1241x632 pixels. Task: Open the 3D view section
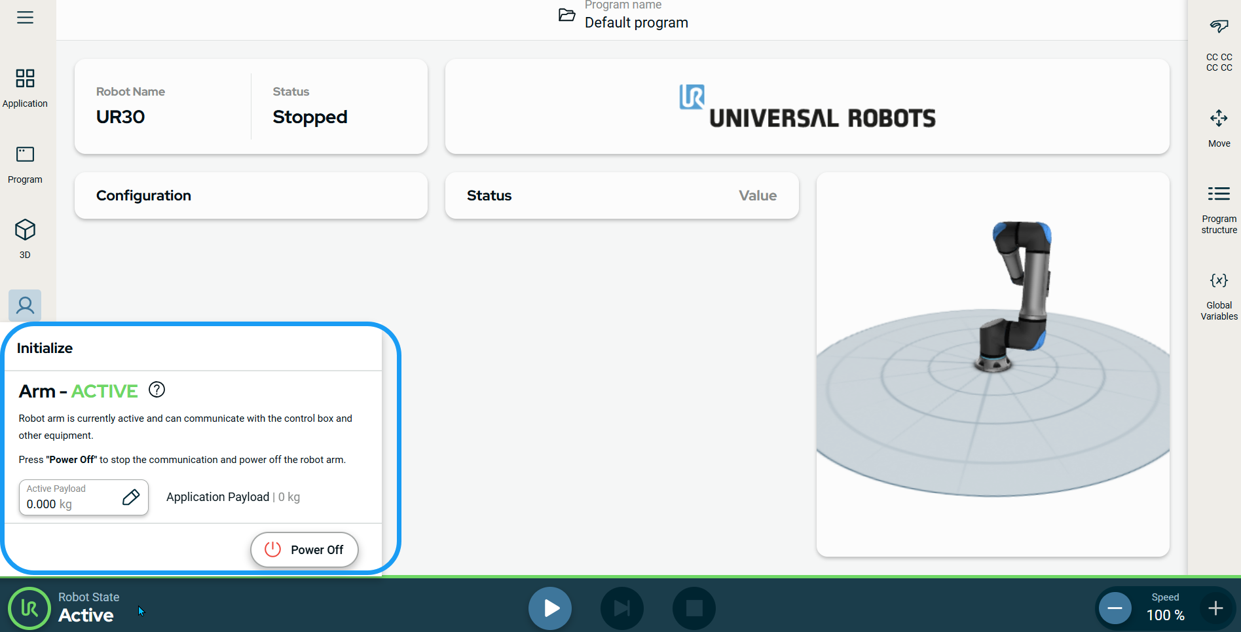pyautogui.click(x=25, y=239)
